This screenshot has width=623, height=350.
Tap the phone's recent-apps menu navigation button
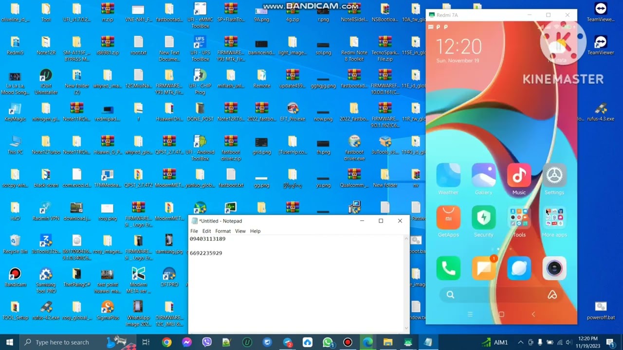pos(470,315)
